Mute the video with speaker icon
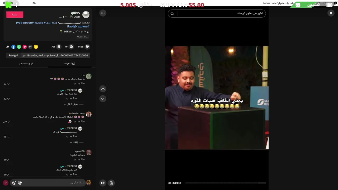 (103, 183)
